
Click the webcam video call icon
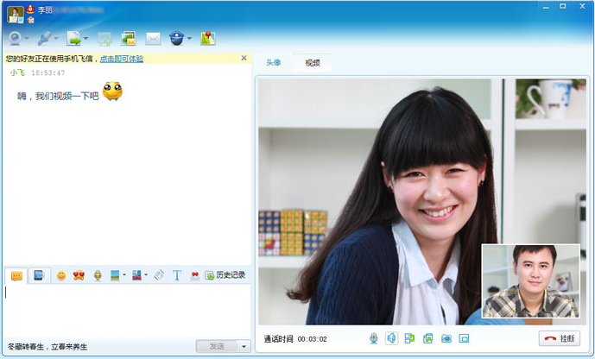tap(15, 38)
